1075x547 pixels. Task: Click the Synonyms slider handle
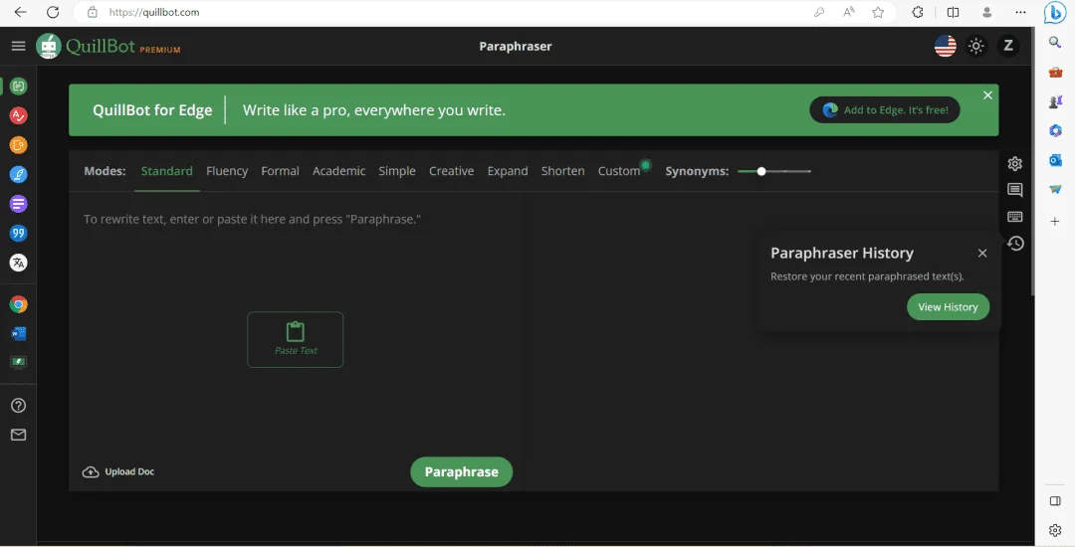pyautogui.click(x=761, y=171)
